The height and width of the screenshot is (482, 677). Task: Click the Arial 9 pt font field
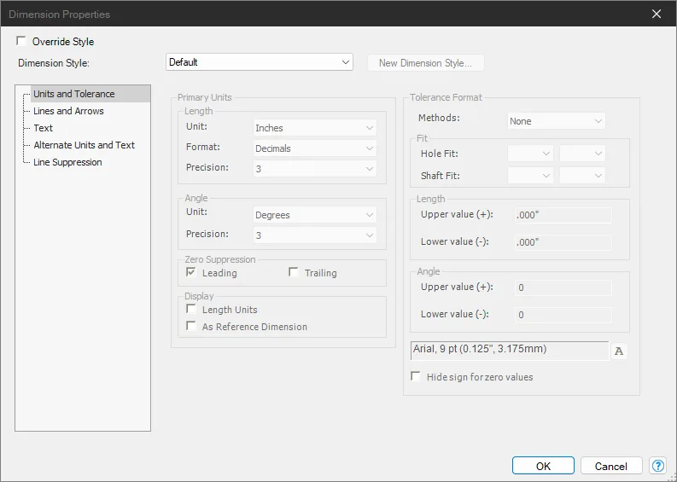point(510,351)
